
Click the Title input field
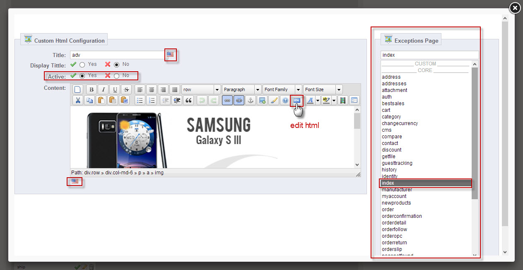117,55
